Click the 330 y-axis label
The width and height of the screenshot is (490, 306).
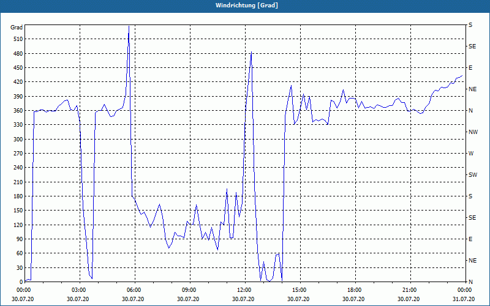(x=18, y=125)
